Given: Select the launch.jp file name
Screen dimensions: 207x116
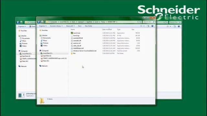Looking at the screenshot, I should 76,35.
